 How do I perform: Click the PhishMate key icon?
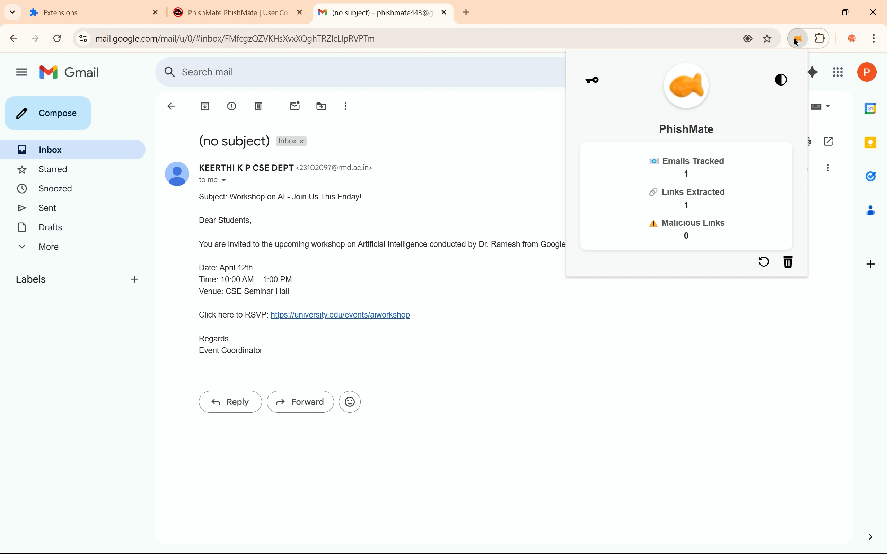592,80
